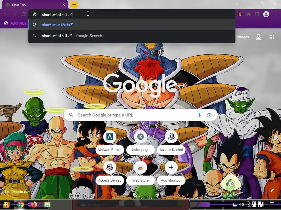The height and width of the screenshot is (210, 281).
Task: Start voice search with the microphone
Action: pos(199,115)
